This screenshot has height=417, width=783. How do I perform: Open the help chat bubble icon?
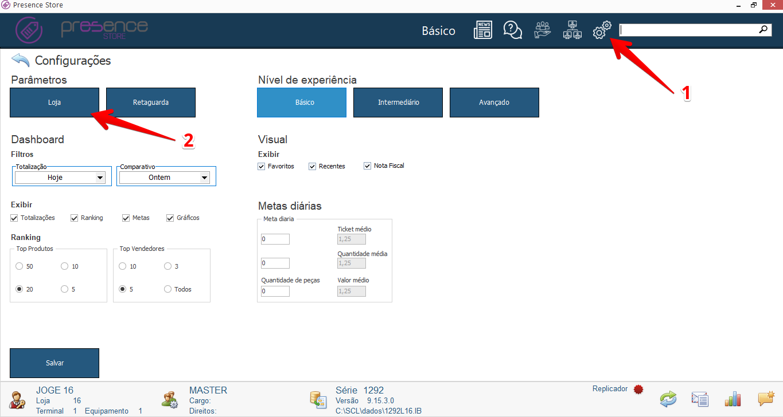coord(513,30)
